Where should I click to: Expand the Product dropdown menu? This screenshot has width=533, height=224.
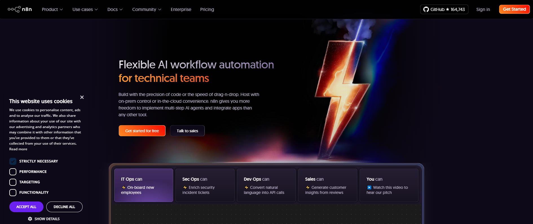click(52, 9)
